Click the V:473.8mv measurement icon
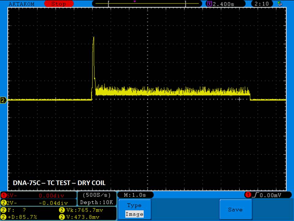The width and height of the screenshot is (294, 221). (61, 217)
